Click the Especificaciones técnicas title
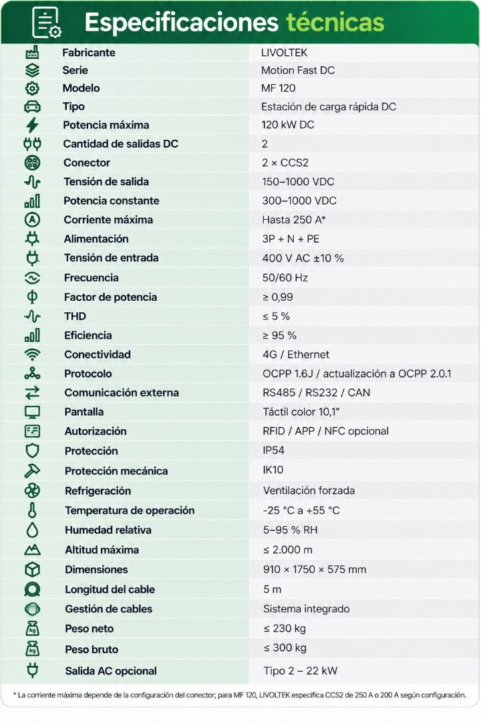Viewport: 481px width, 722px height. coord(234,22)
